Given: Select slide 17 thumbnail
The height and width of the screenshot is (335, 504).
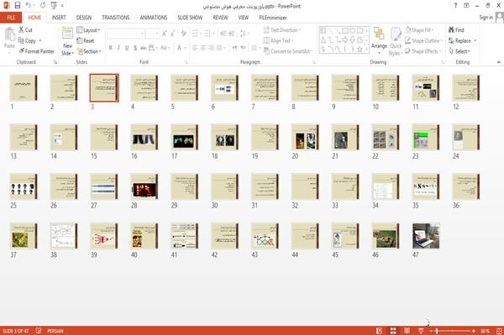Looking at the screenshot, I should point(185,137).
